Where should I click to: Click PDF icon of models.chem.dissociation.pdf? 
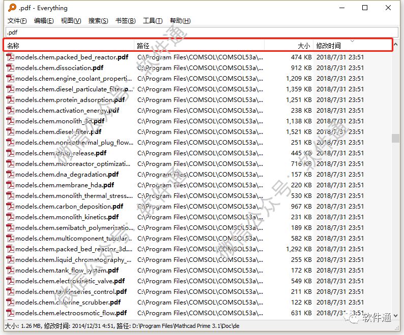click(x=10, y=68)
